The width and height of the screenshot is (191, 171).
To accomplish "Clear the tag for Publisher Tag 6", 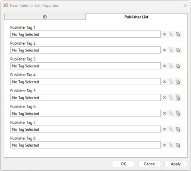I will click(x=165, y=114).
